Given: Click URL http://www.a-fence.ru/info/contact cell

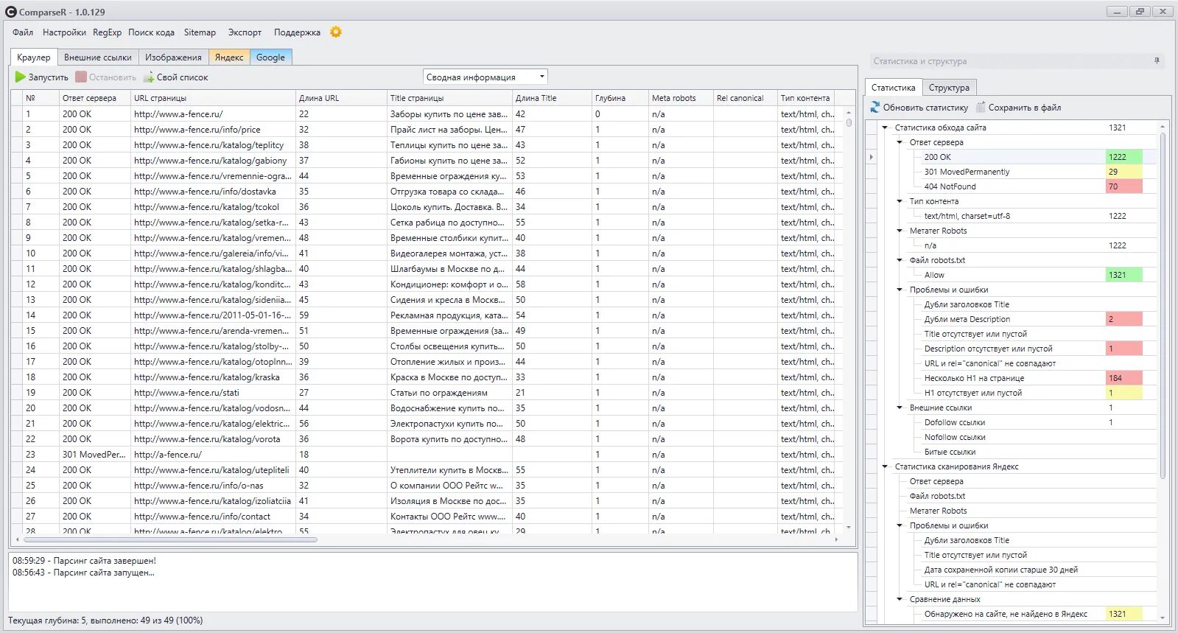Looking at the screenshot, I should coord(213,517).
